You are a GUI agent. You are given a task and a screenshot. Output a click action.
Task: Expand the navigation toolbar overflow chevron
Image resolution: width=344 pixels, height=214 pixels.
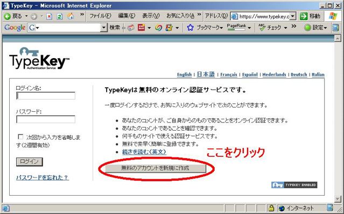click(82, 15)
